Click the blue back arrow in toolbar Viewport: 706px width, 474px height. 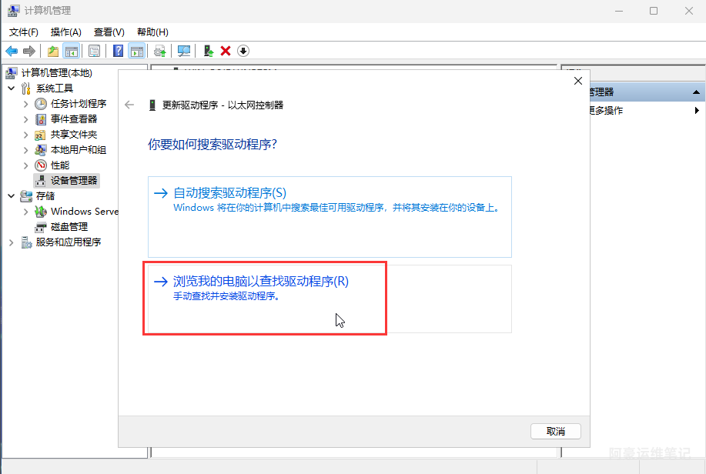pyautogui.click(x=12, y=51)
